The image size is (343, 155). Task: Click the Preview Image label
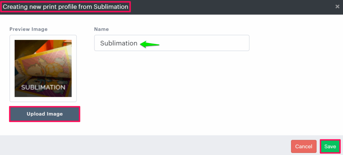tap(28, 29)
